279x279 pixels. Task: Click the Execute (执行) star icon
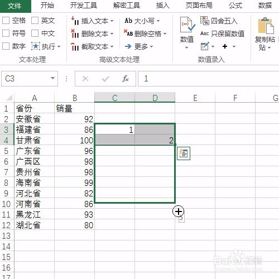coord(36,46)
